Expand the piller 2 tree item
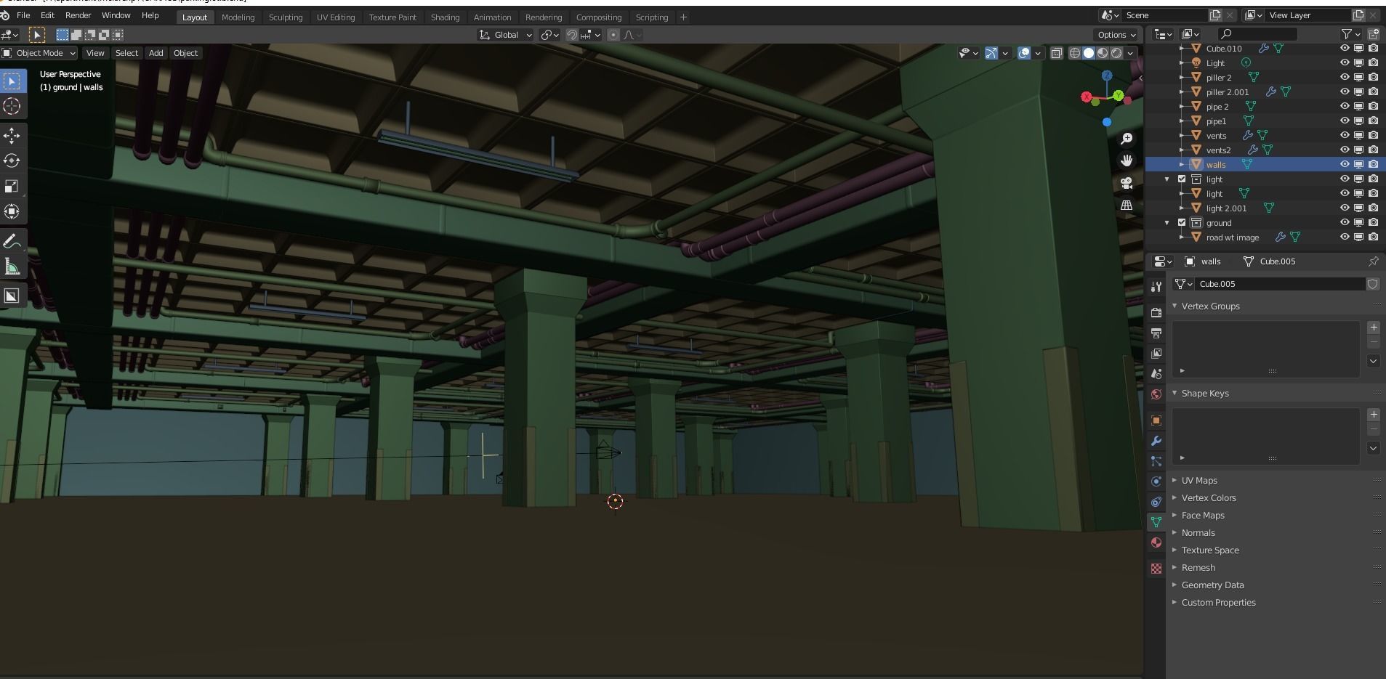This screenshot has width=1386, height=679. pos(1182,77)
